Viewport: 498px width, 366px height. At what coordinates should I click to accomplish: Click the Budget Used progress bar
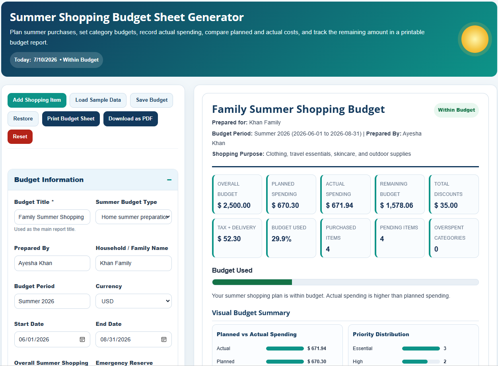pyautogui.click(x=345, y=282)
